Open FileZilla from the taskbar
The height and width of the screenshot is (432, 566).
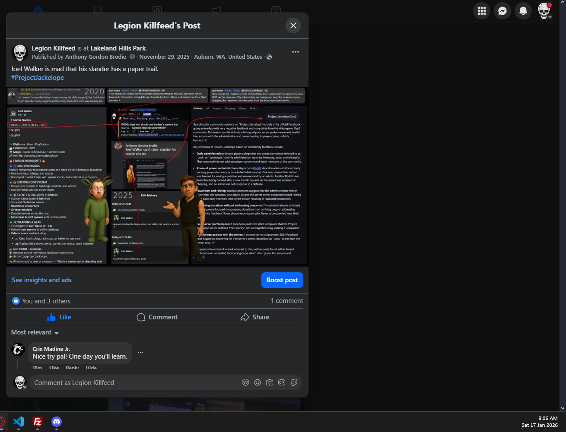38,422
